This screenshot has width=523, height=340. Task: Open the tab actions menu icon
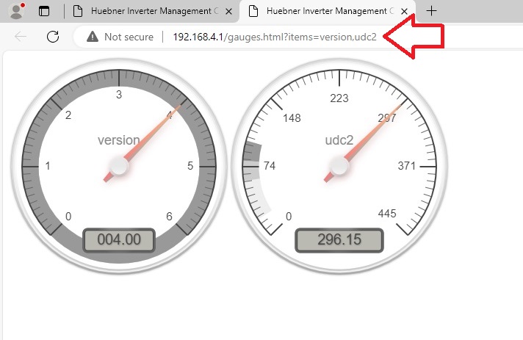pyautogui.click(x=44, y=11)
